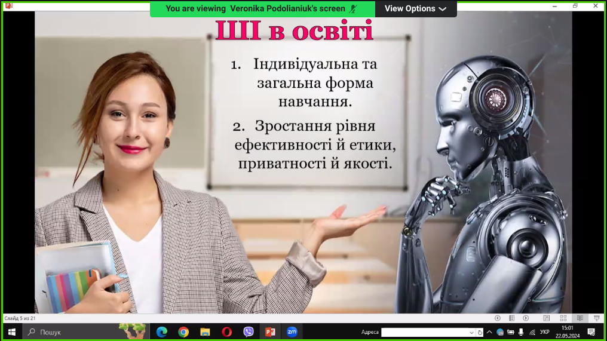Open the Windows Start menu
The width and height of the screenshot is (607, 341).
[11, 332]
